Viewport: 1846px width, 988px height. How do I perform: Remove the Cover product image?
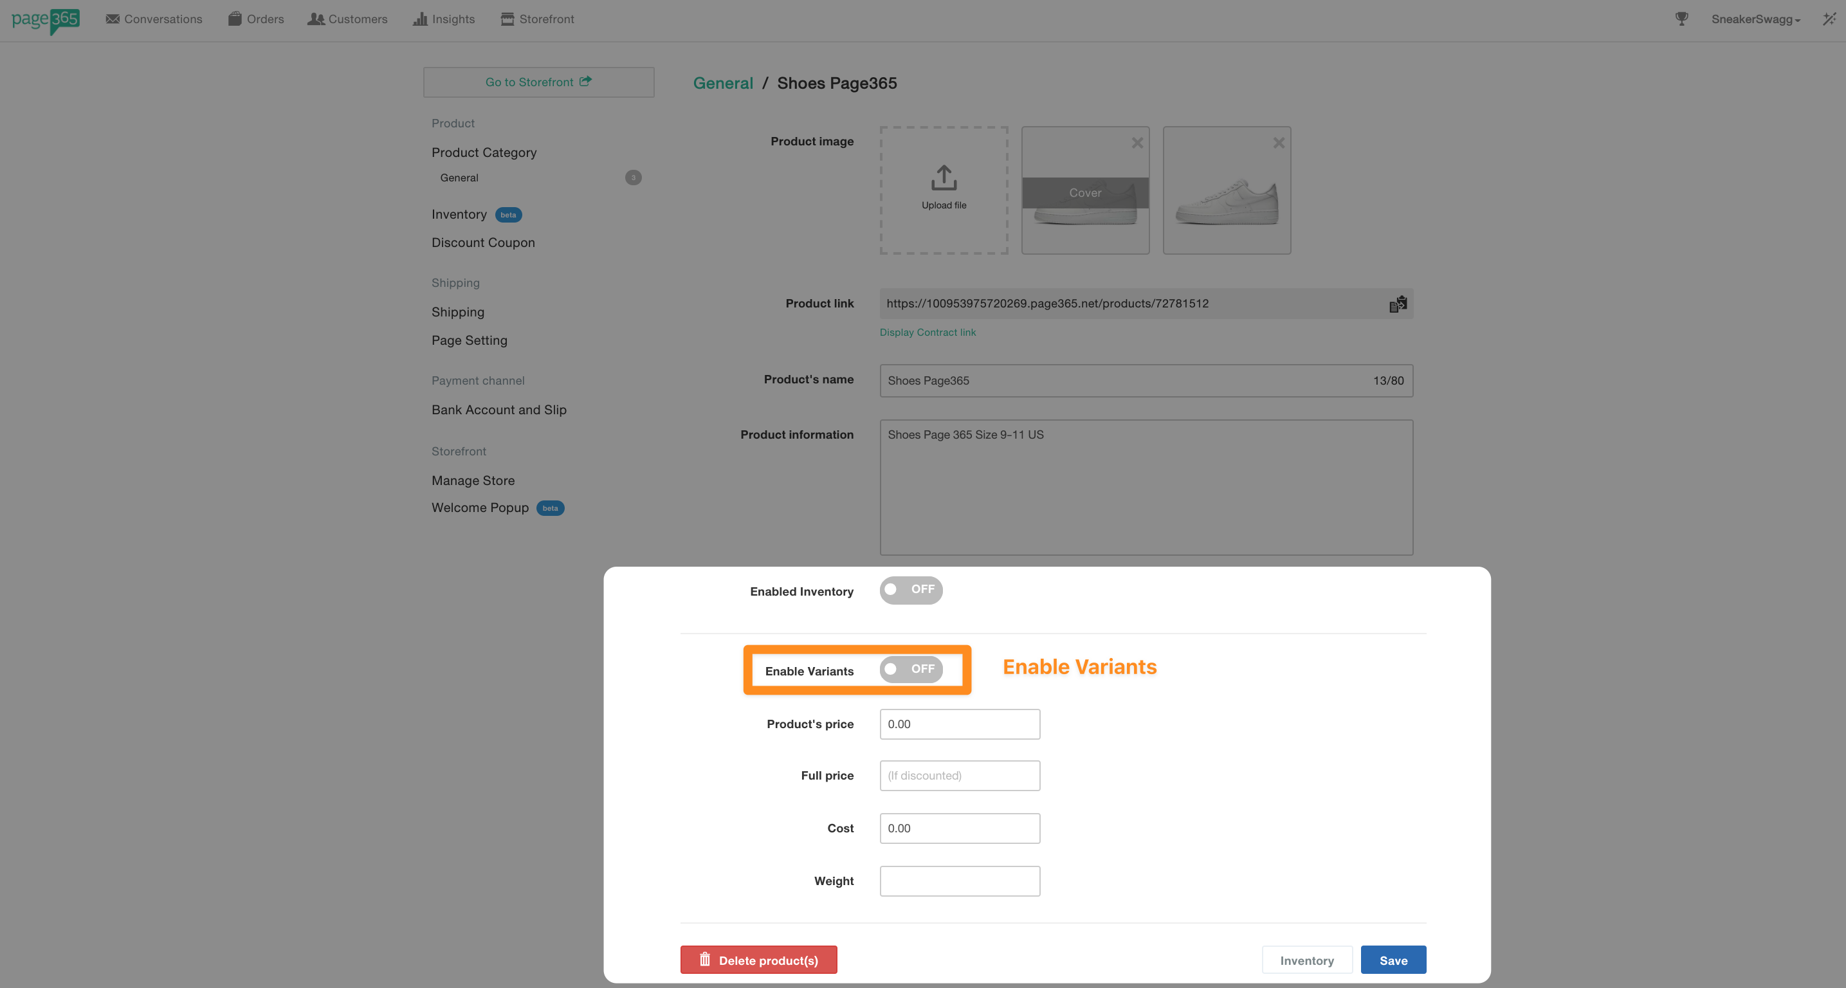tap(1137, 143)
